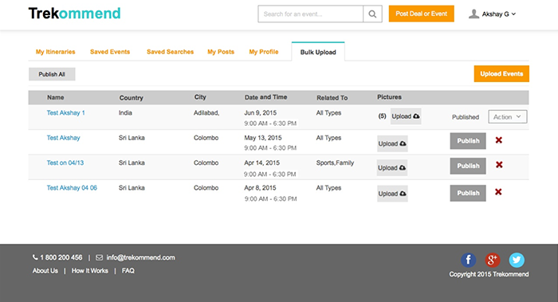558x302 pixels.
Task: Upload pictures for Test on 04/13
Action: point(392,167)
